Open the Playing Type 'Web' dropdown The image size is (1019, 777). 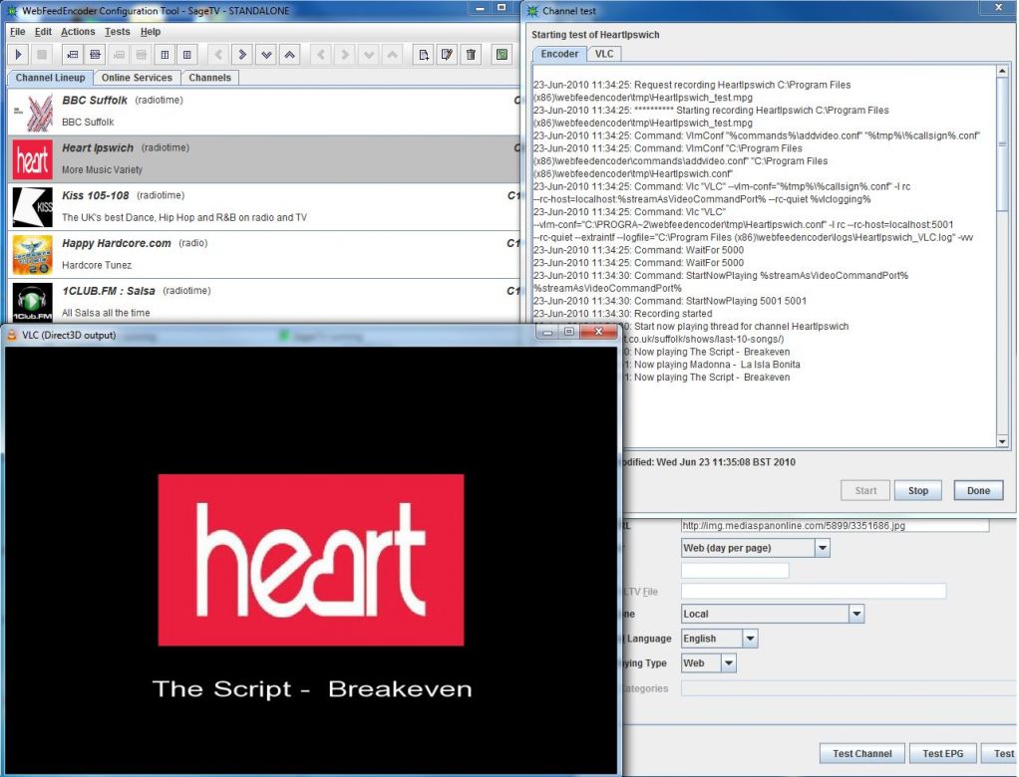pos(728,662)
